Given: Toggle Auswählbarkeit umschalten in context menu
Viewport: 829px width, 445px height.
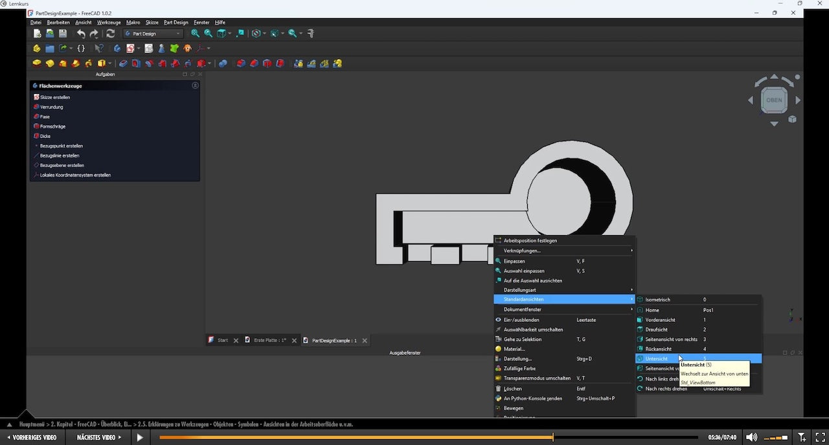Looking at the screenshot, I should click(x=533, y=330).
